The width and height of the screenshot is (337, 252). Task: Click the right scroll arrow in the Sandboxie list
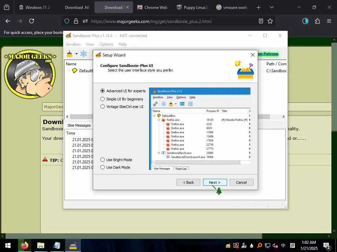(283, 116)
